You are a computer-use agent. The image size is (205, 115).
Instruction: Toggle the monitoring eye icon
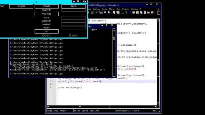pyautogui.click(x=152, y=12)
